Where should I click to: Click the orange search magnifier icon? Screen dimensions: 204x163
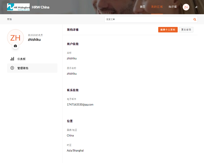(x=195, y=19)
